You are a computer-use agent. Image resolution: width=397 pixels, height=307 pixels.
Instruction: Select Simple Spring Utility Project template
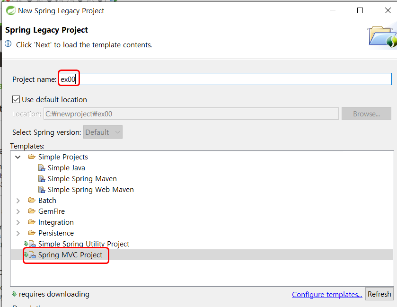pos(84,244)
